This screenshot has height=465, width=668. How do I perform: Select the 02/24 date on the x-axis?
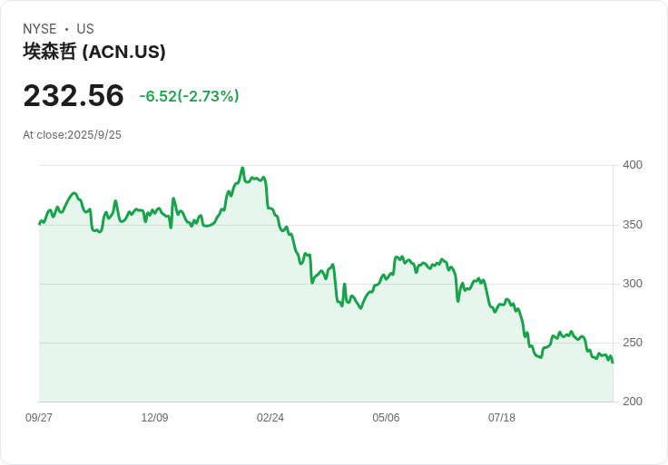coord(270,418)
